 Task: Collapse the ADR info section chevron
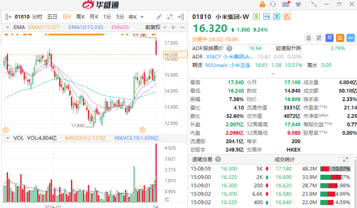point(273,74)
